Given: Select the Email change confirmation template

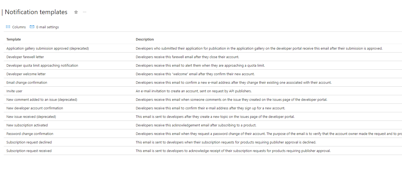Looking at the screenshot, I should (27, 82).
